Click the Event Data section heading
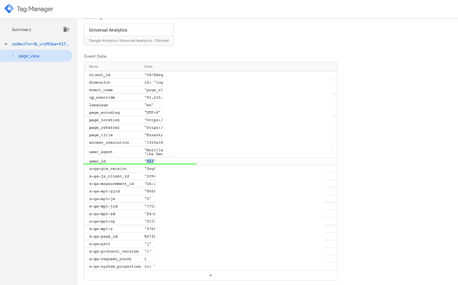 click(x=95, y=56)
